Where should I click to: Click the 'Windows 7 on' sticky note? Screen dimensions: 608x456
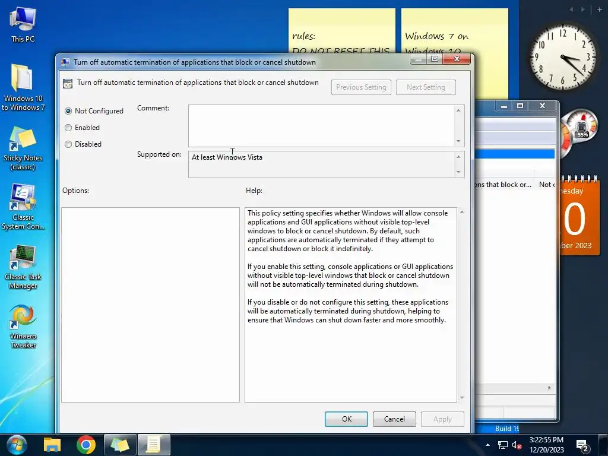454,32
